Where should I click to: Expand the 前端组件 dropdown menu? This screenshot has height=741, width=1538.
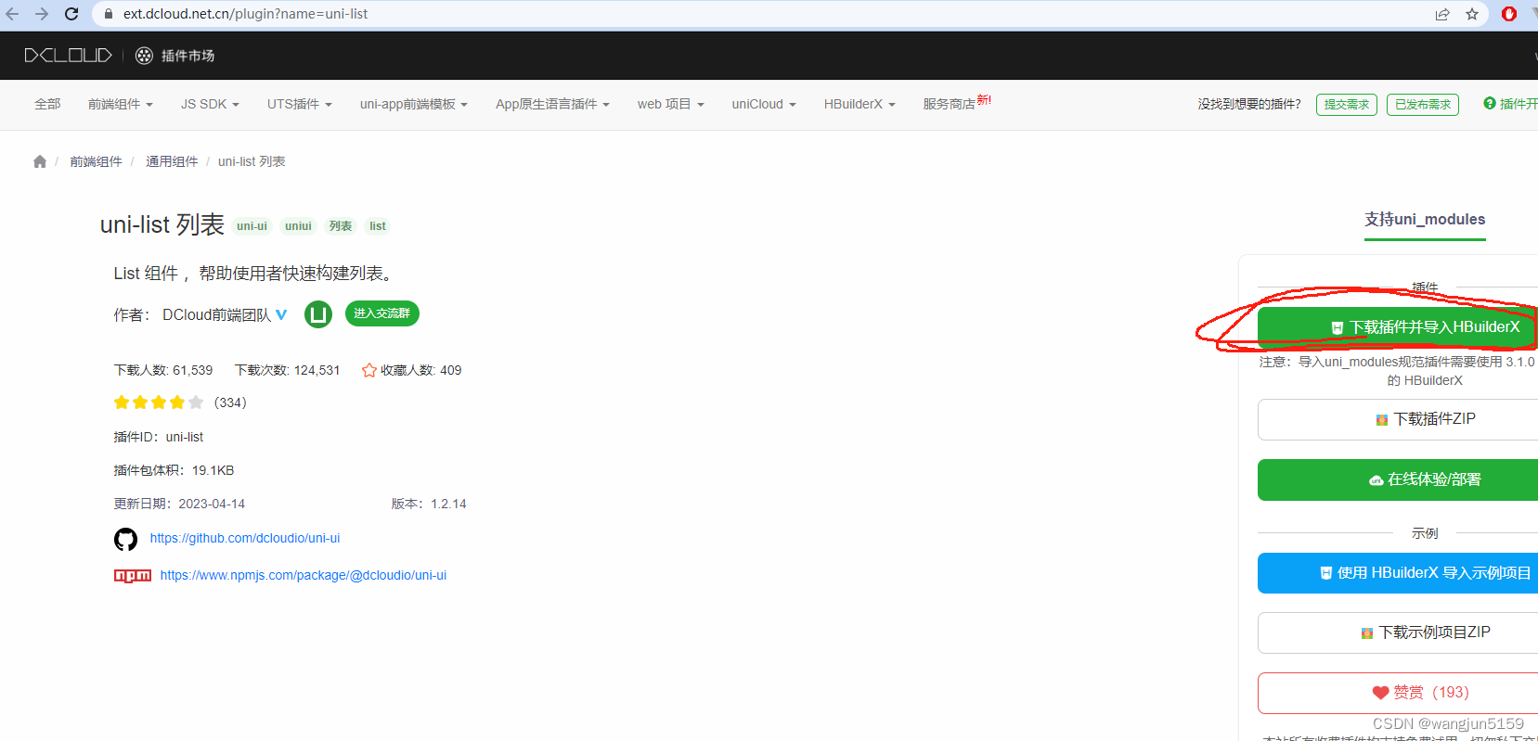(x=121, y=104)
